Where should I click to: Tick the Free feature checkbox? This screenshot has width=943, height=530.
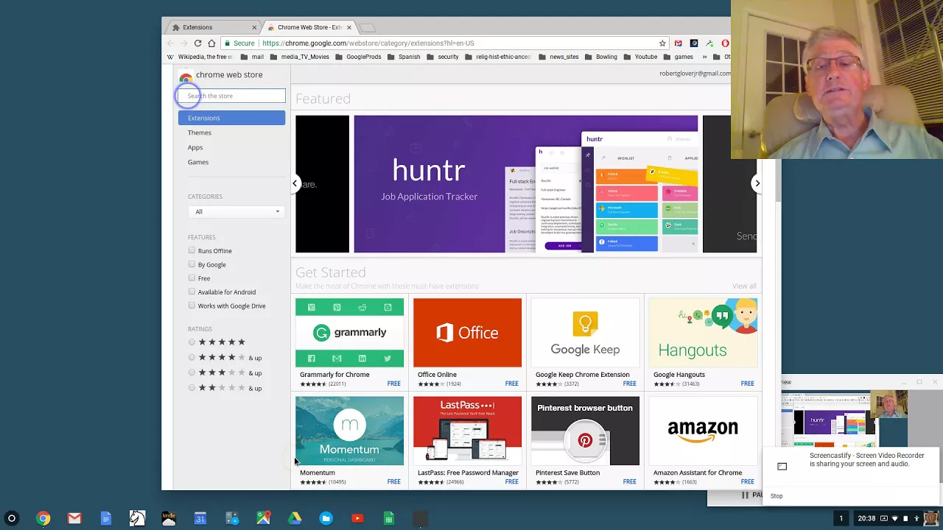point(192,278)
